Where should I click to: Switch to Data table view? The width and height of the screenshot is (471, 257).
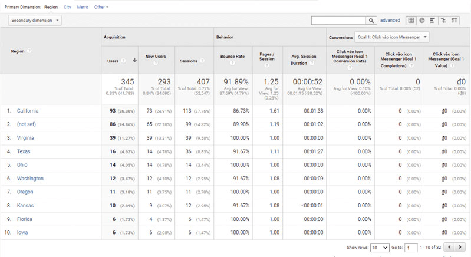coord(411,21)
